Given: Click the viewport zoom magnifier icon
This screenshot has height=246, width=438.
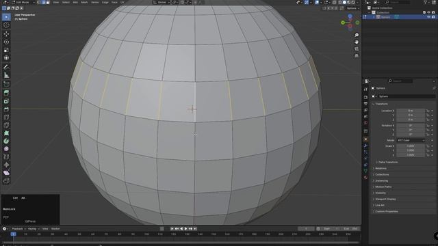Looking at the screenshot, I should (x=357, y=35).
